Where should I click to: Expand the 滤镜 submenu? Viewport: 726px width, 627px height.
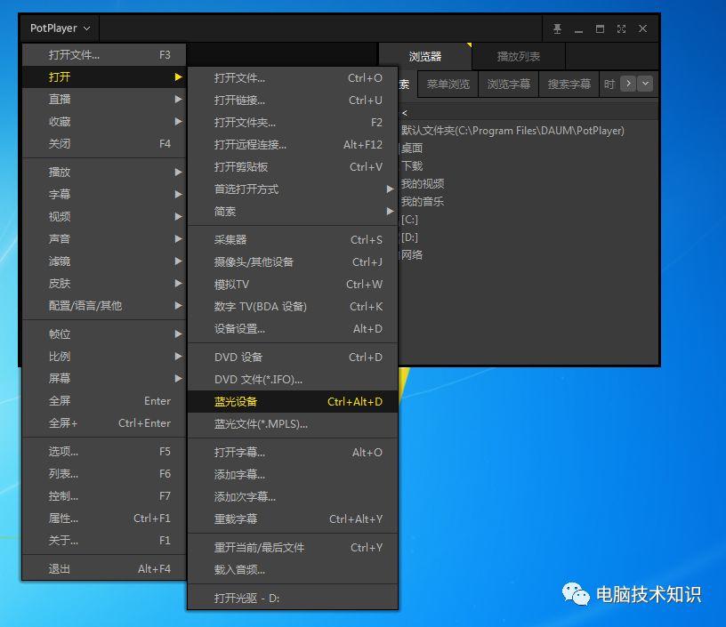coord(104,261)
